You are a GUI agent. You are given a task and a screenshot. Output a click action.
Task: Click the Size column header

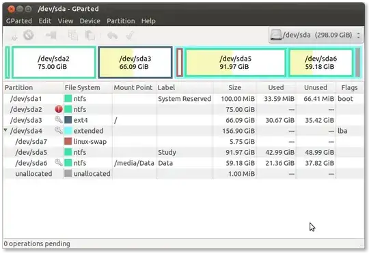click(234, 87)
